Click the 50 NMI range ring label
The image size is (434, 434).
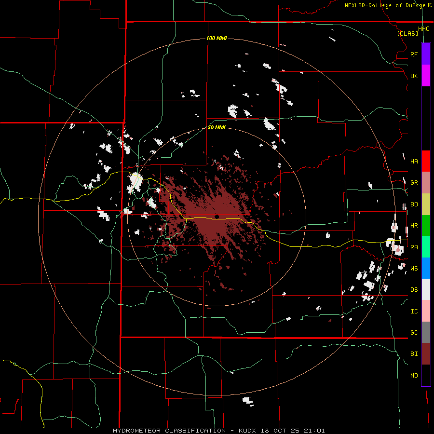point(217,127)
